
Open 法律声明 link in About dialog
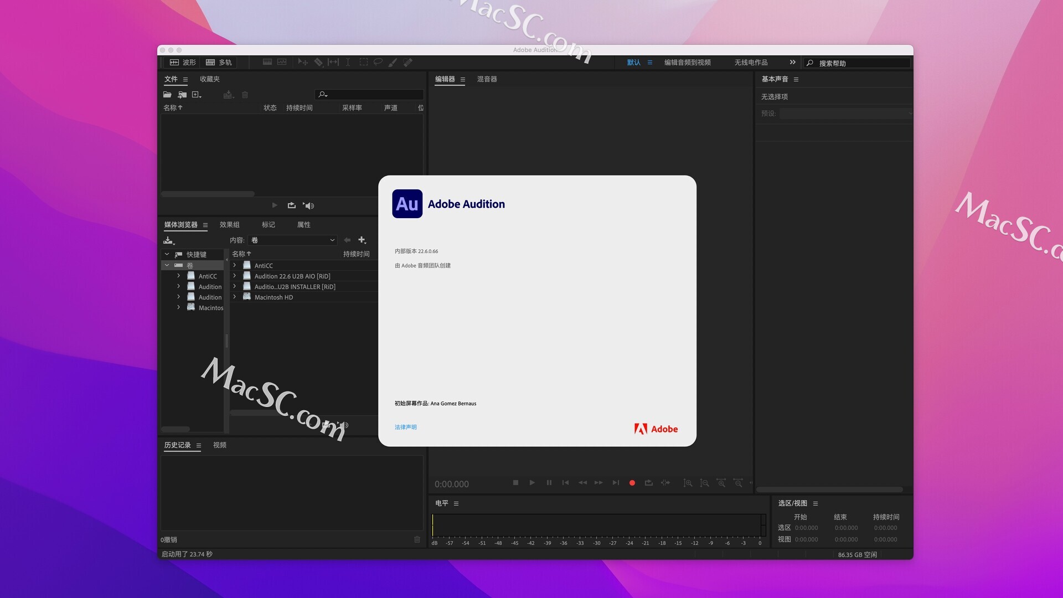[x=406, y=427]
